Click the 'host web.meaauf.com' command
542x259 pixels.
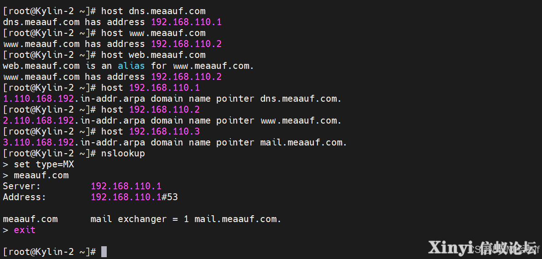pyautogui.click(x=153, y=55)
